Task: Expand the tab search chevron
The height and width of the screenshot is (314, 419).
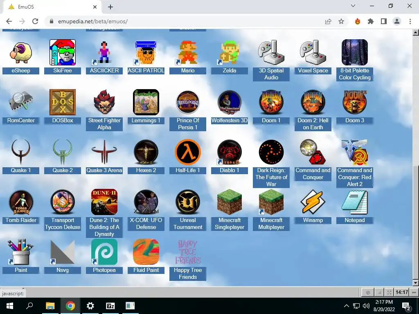Action: (353, 6)
